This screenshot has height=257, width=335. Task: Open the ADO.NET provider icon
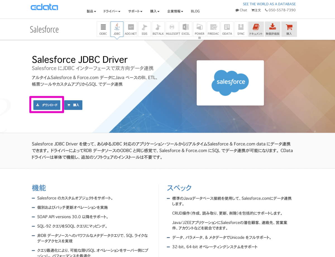click(131, 29)
